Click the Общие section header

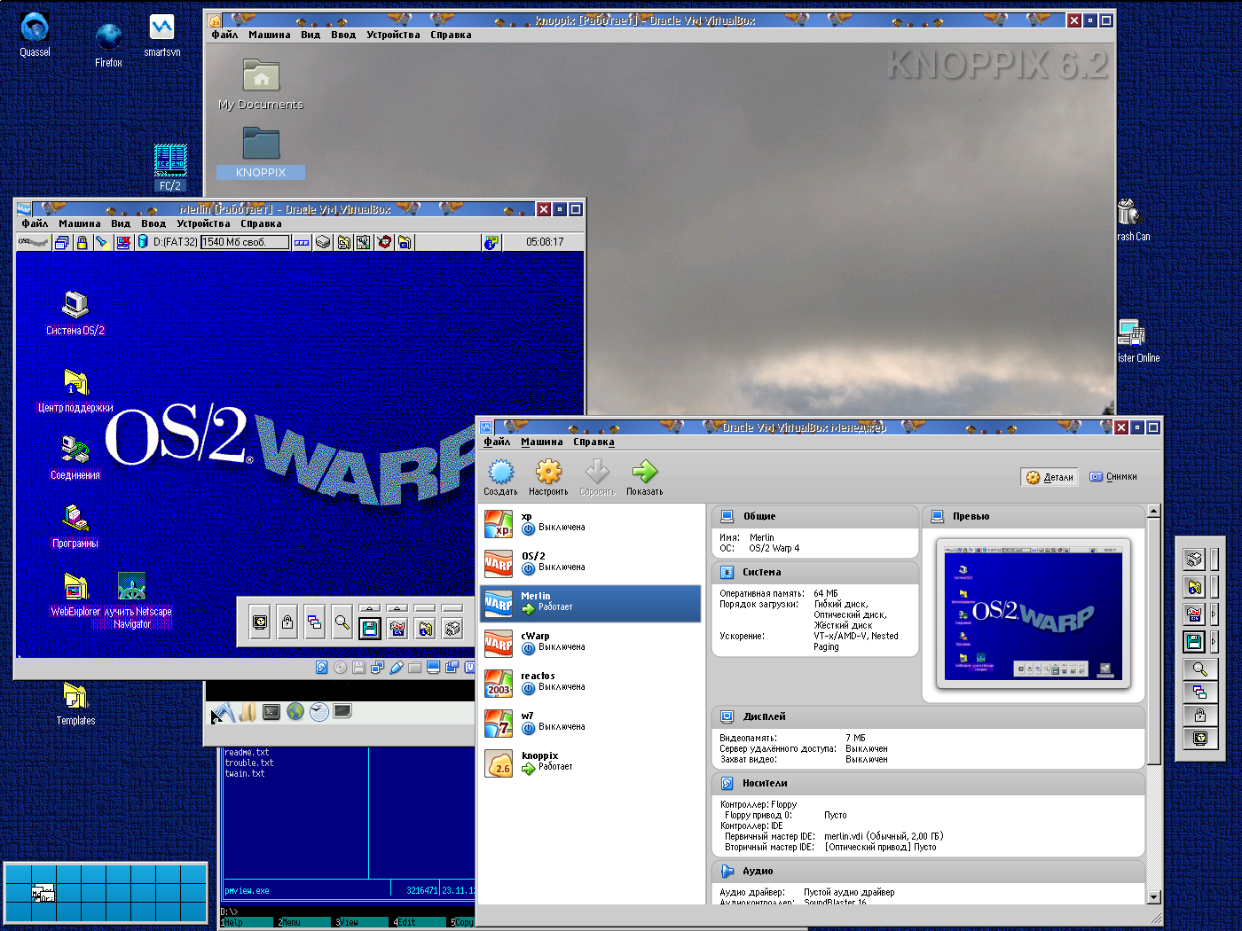[x=814, y=516]
